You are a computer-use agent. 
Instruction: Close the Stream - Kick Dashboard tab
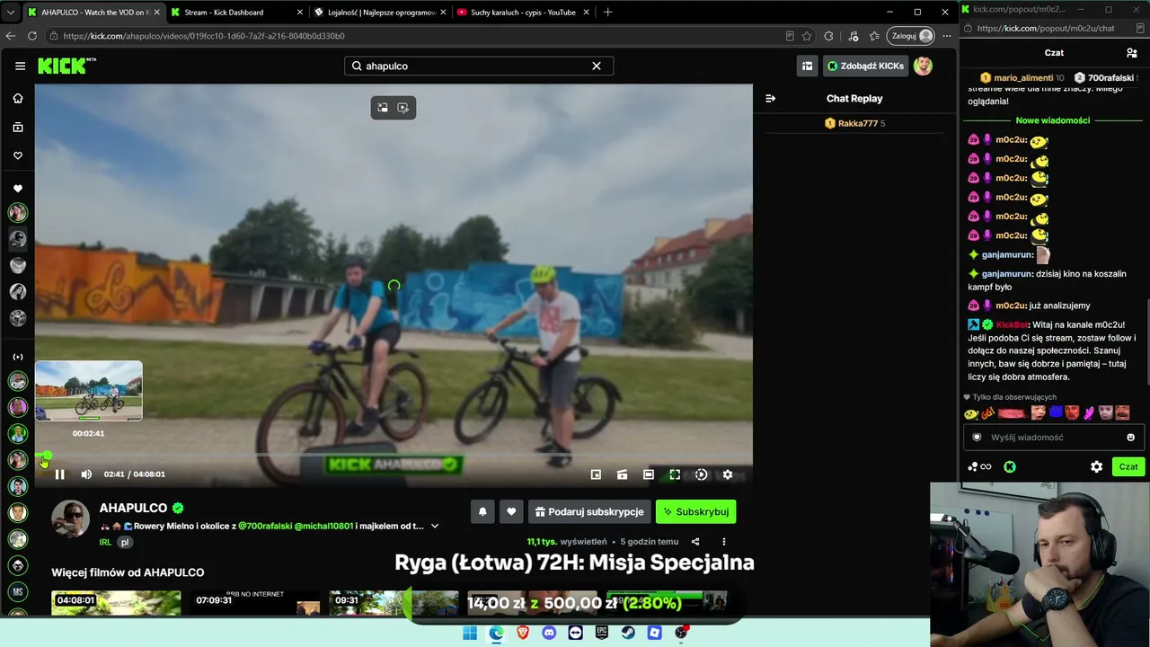click(x=300, y=13)
